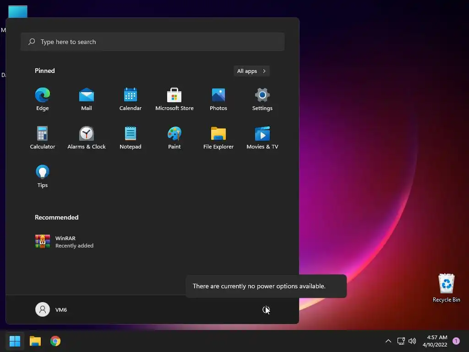Image resolution: width=469 pixels, height=352 pixels.
Task: Open File Explorer from the taskbar
Action: tap(35, 341)
